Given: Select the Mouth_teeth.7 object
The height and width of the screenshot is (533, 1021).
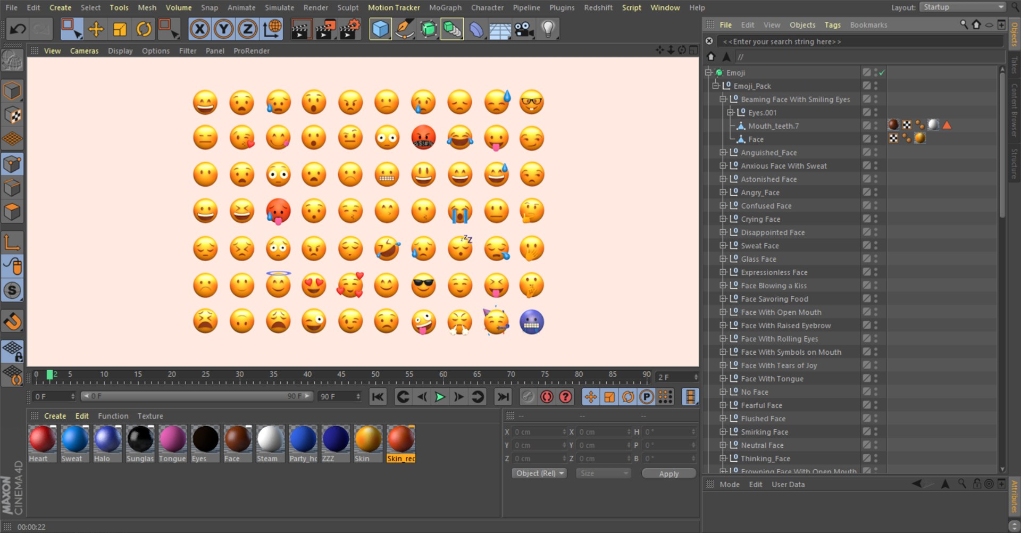Looking at the screenshot, I should point(773,126).
